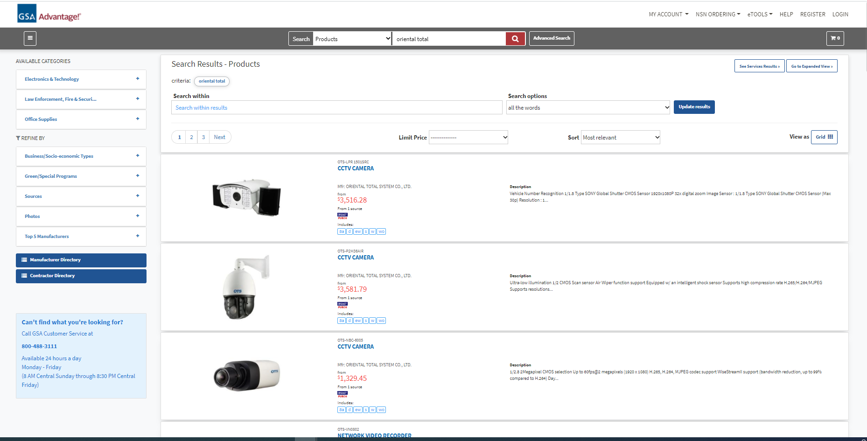Open the OTS-NBC-6005 box camera thumbnail

click(x=246, y=375)
